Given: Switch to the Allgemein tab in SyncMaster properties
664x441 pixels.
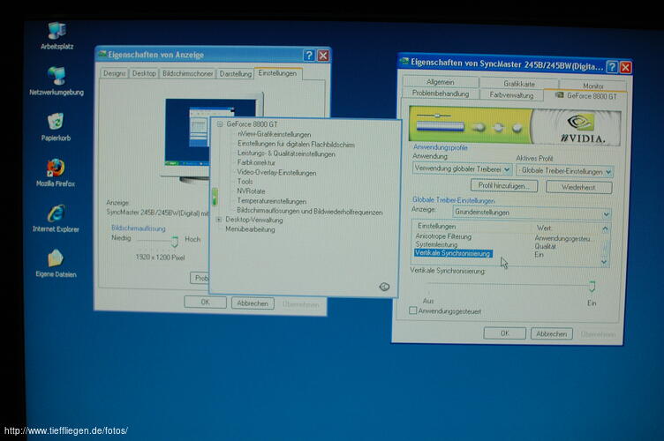Looking at the screenshot, I should pyautogui.click(x=441, y=82).
